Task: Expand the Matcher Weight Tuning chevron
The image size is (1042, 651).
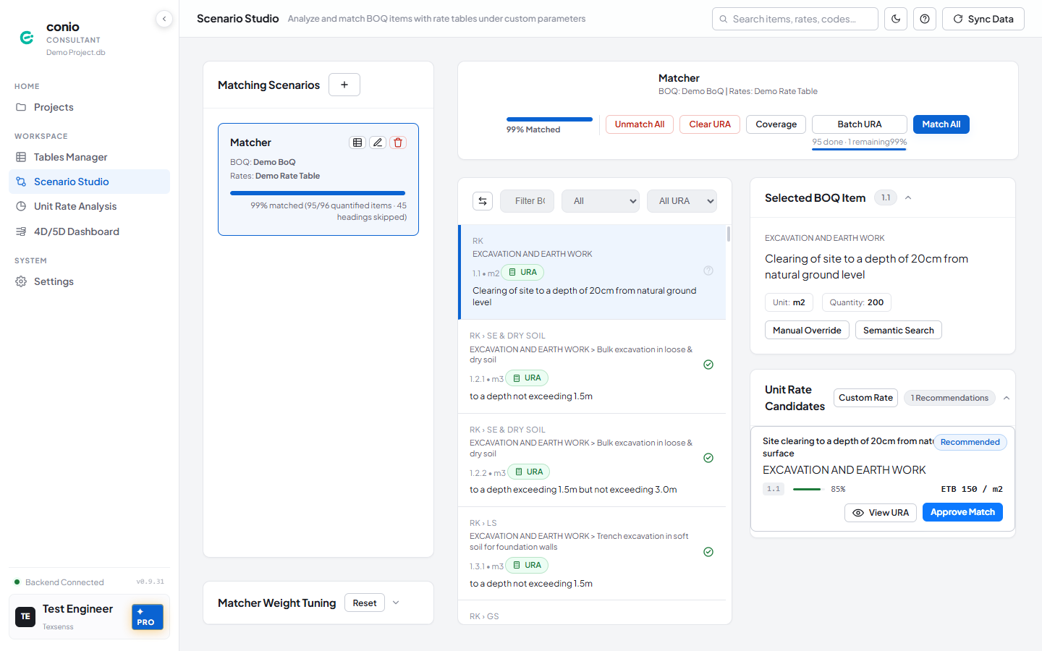Action: (396, 603)
